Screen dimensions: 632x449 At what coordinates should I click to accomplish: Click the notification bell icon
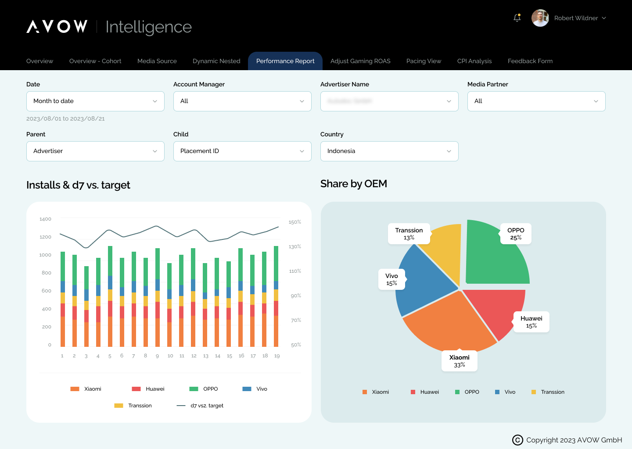pos(517,18)
